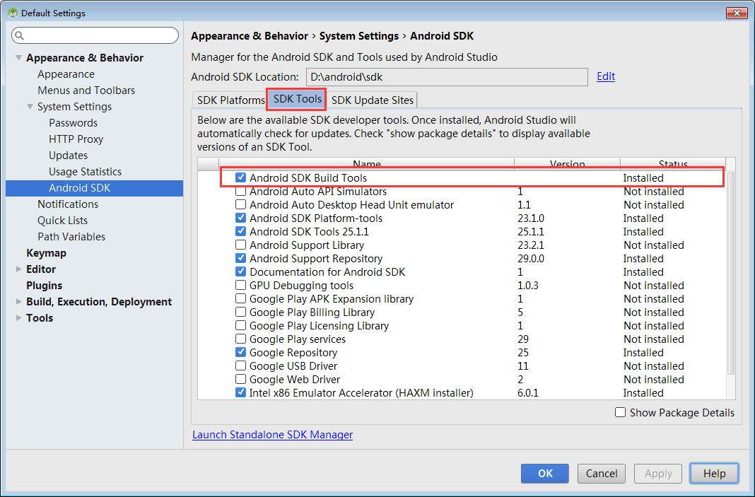Collapse the Appearance & Behavior section
Image resolution: width=755 pixels, height=497 pixels.
pos(18,57)
